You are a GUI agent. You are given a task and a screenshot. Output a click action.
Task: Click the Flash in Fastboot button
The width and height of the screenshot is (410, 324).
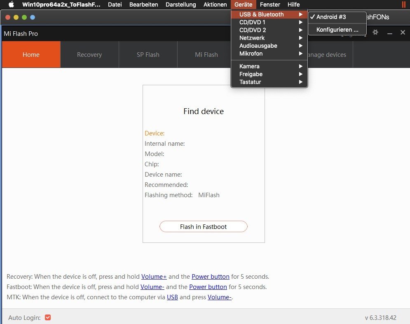[x=204, y=226]
